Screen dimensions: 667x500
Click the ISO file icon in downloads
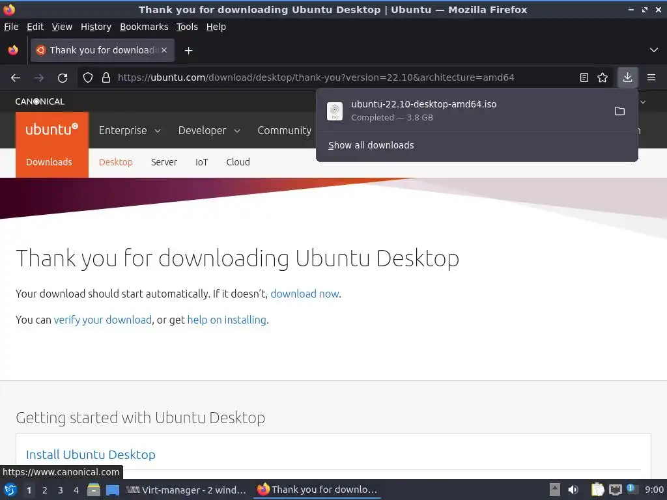point(335,111)
